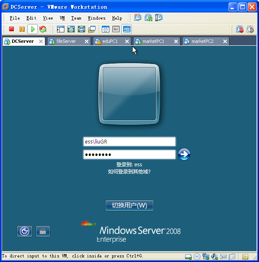This screenshot has width=259, height=262.
Task: Click the CD/DVD status bar icon
Action: (197, 256)
